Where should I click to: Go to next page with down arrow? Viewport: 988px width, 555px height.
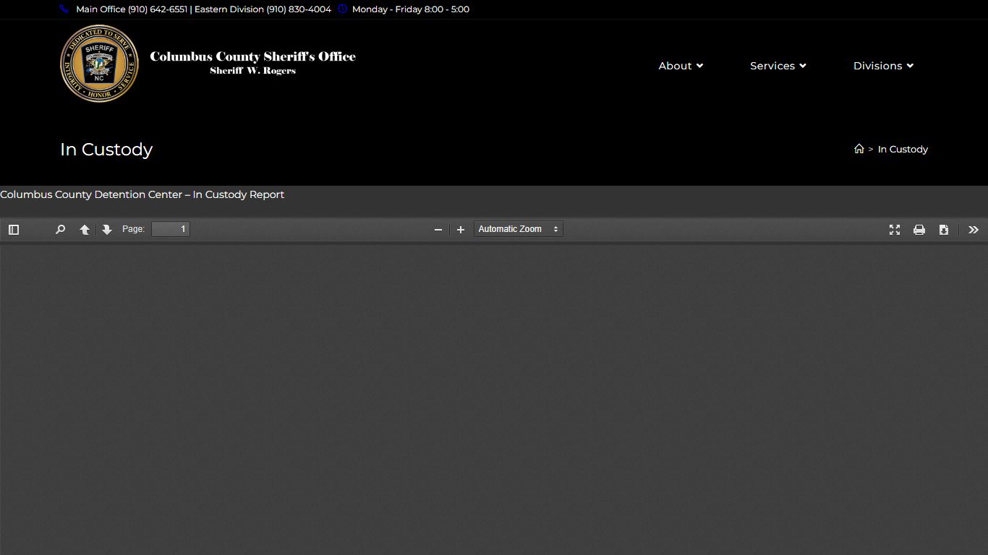[x=107, y=229]
